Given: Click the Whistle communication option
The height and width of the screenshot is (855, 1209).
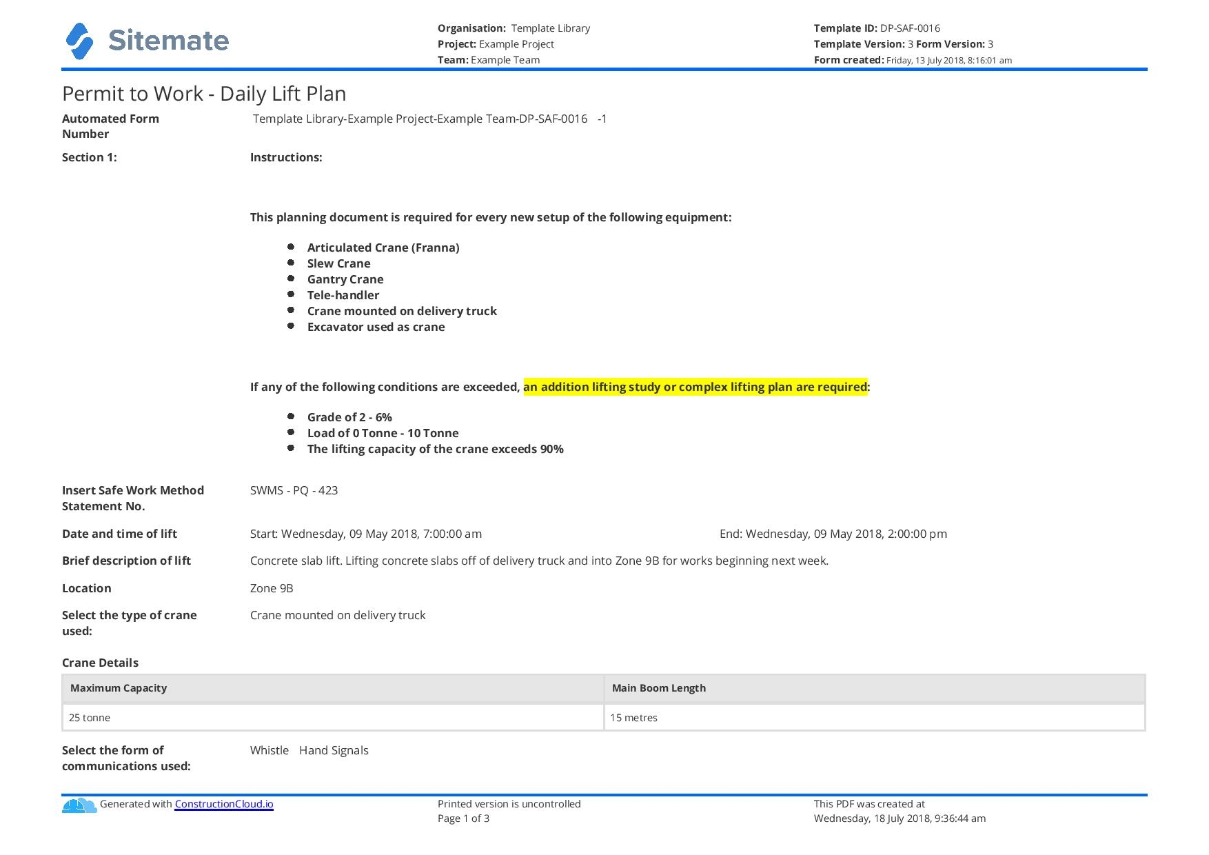Looking at the screenshot, I should pyautogui.click(x=269, y=750).
